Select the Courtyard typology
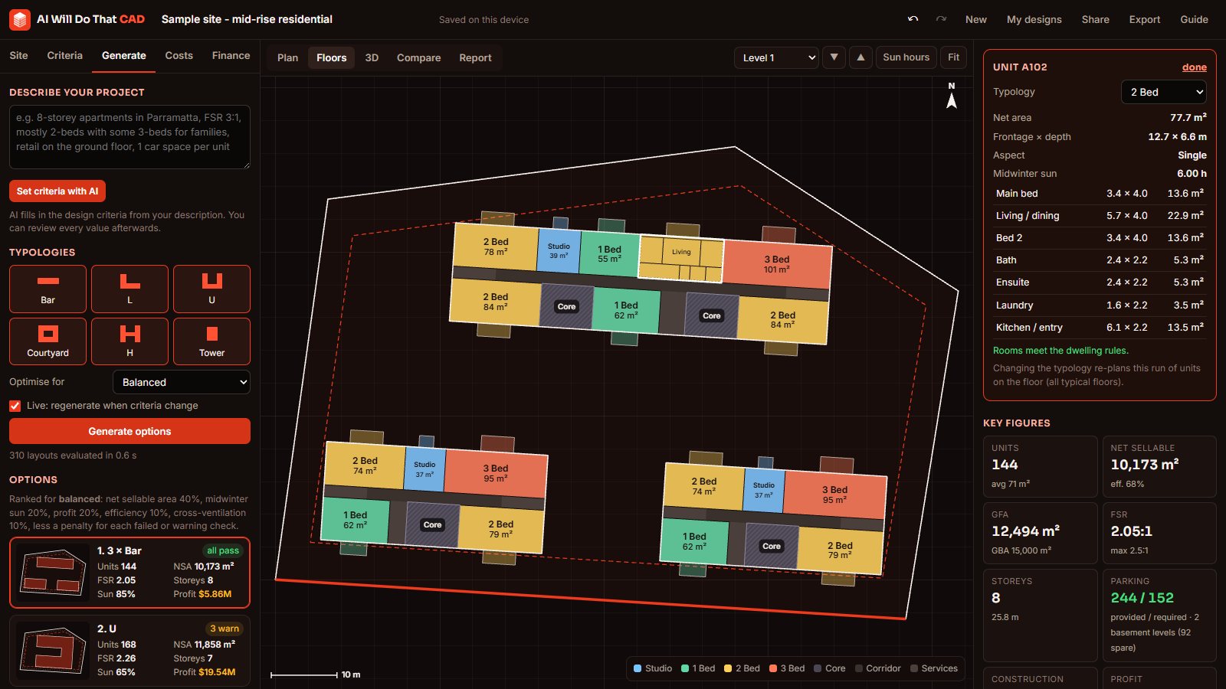The height and width of the screenshot is (689, 1226). [48, 341]
